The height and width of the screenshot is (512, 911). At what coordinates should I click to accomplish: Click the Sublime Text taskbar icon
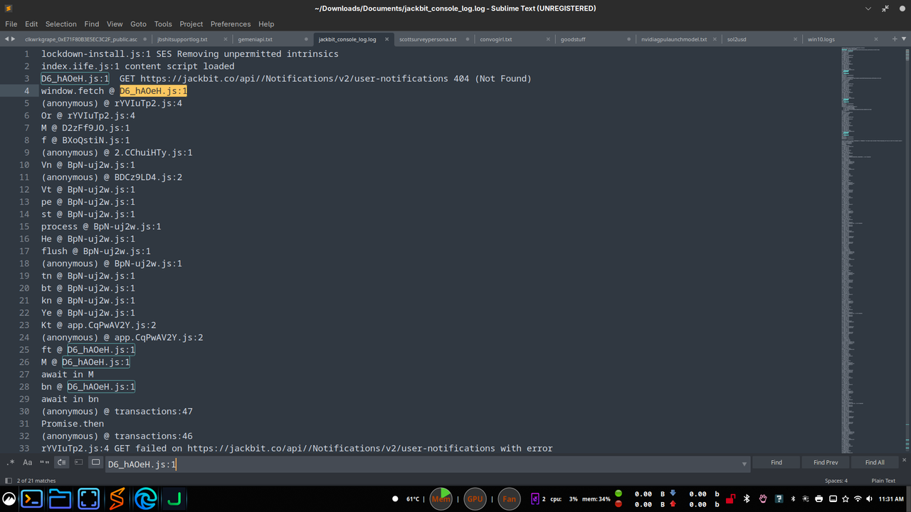(117, 499)
